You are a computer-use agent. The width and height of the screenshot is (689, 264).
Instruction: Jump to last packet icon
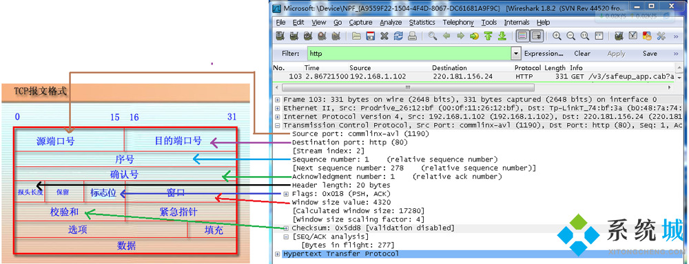(x=502, y=36)
